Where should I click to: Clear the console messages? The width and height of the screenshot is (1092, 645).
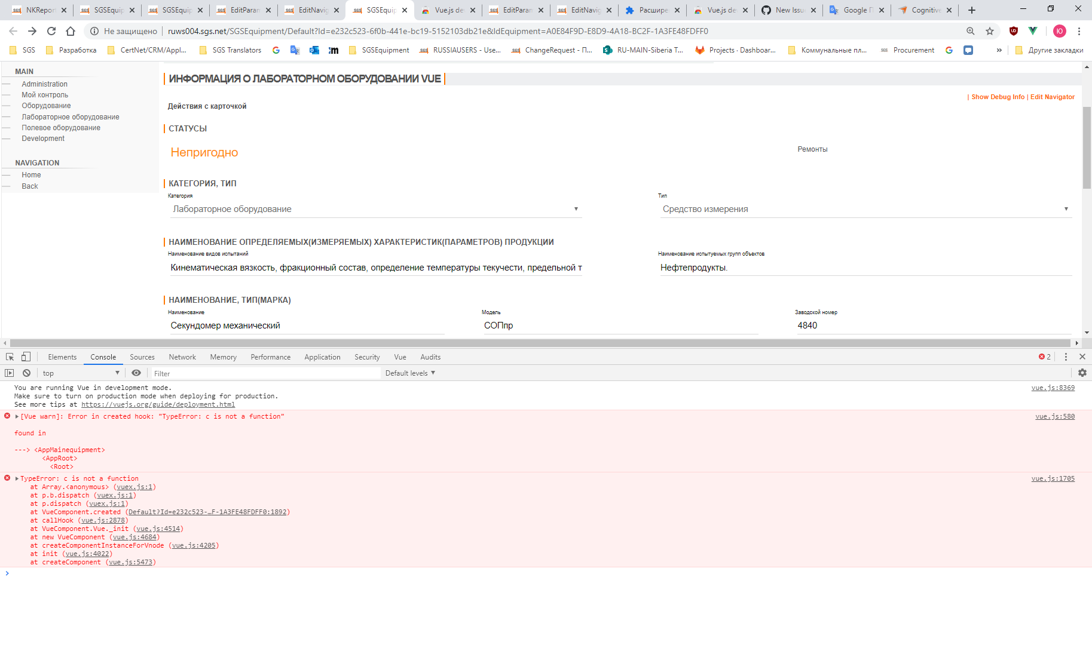click(x=26, y=372)
